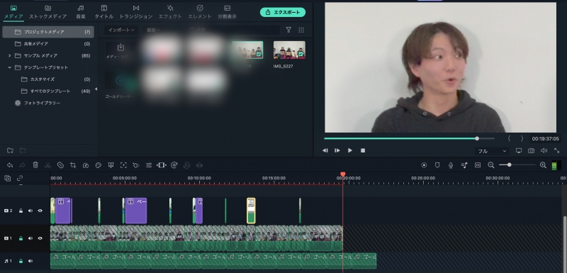Click the エクスポート button
Viewport: 567px width, 273px height.
pyautogui.click(x=283, y=12)
